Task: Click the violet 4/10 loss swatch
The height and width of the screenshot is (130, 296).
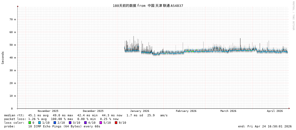Action: coord(86,123)
